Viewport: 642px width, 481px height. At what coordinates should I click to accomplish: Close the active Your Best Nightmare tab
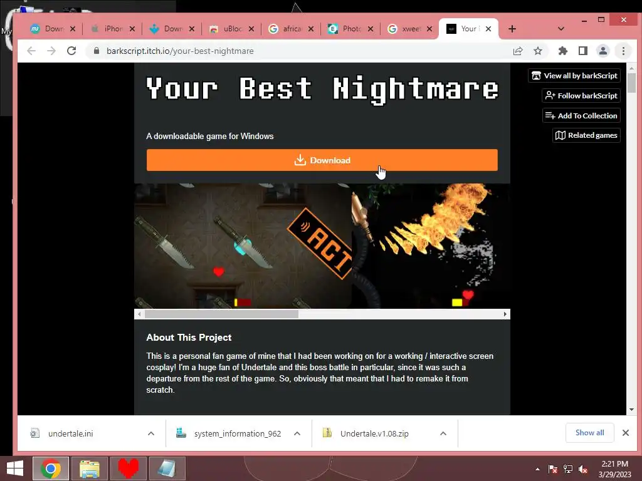click(488, 29)
